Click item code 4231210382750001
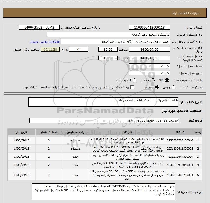The height and width of the screenshot is (203, 210). click(x=180, y=175)
